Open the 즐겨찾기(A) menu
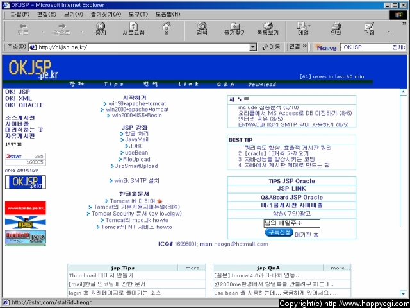Image resolution: width=410 pixels, height=308 pixels. coord(106,14)
